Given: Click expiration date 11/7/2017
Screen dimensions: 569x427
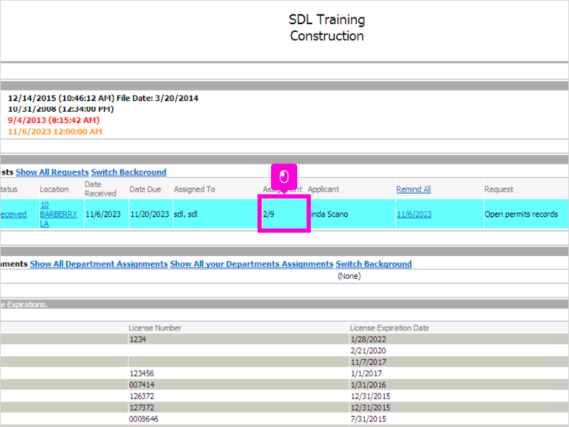Looking at the screenshot, I should tap(368, 362).
